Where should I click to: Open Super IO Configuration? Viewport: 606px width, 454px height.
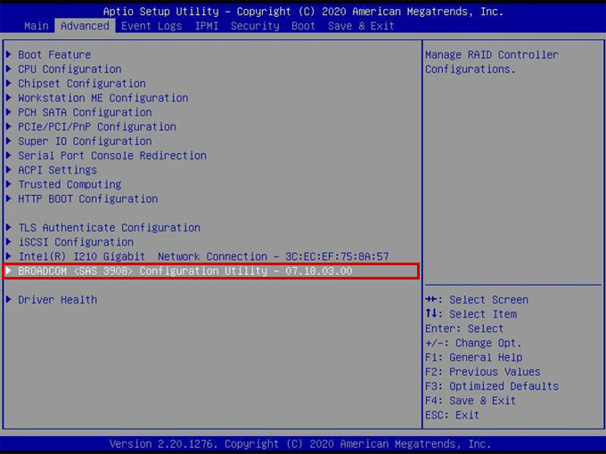[85, 142]
